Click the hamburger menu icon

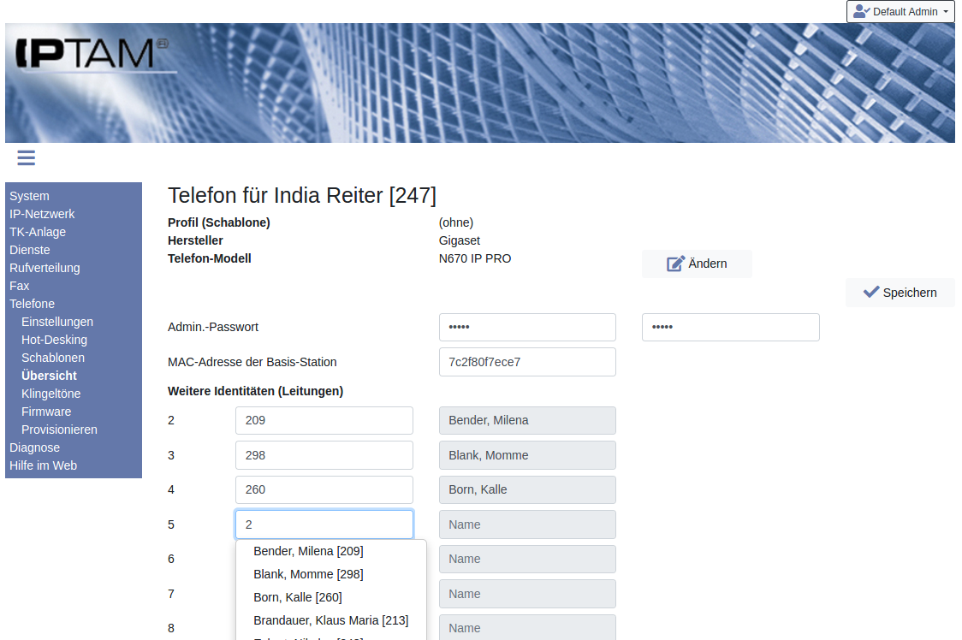[x=26, y=157]
